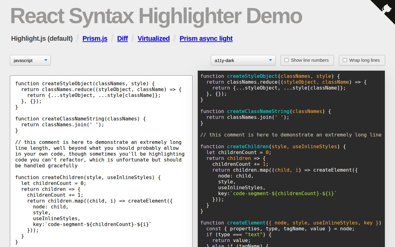Click inside the code input textarea

(101, 161)
